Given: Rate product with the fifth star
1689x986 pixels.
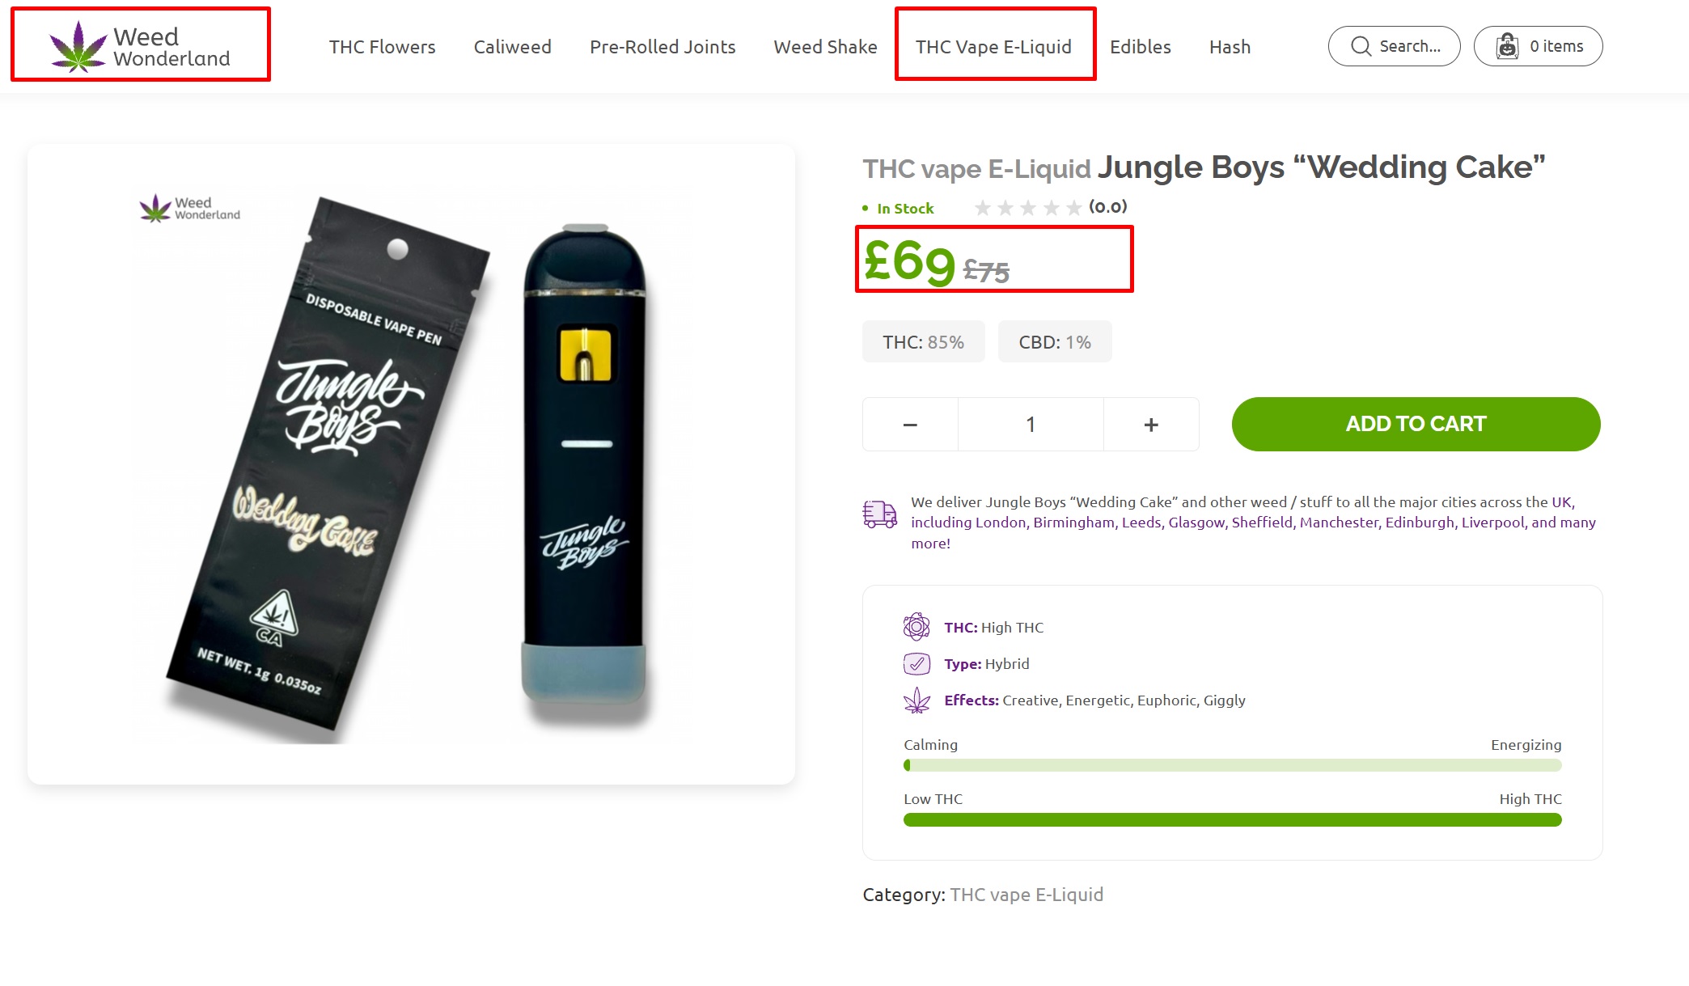Looking at the screenshot, I should pos(1074,208).
